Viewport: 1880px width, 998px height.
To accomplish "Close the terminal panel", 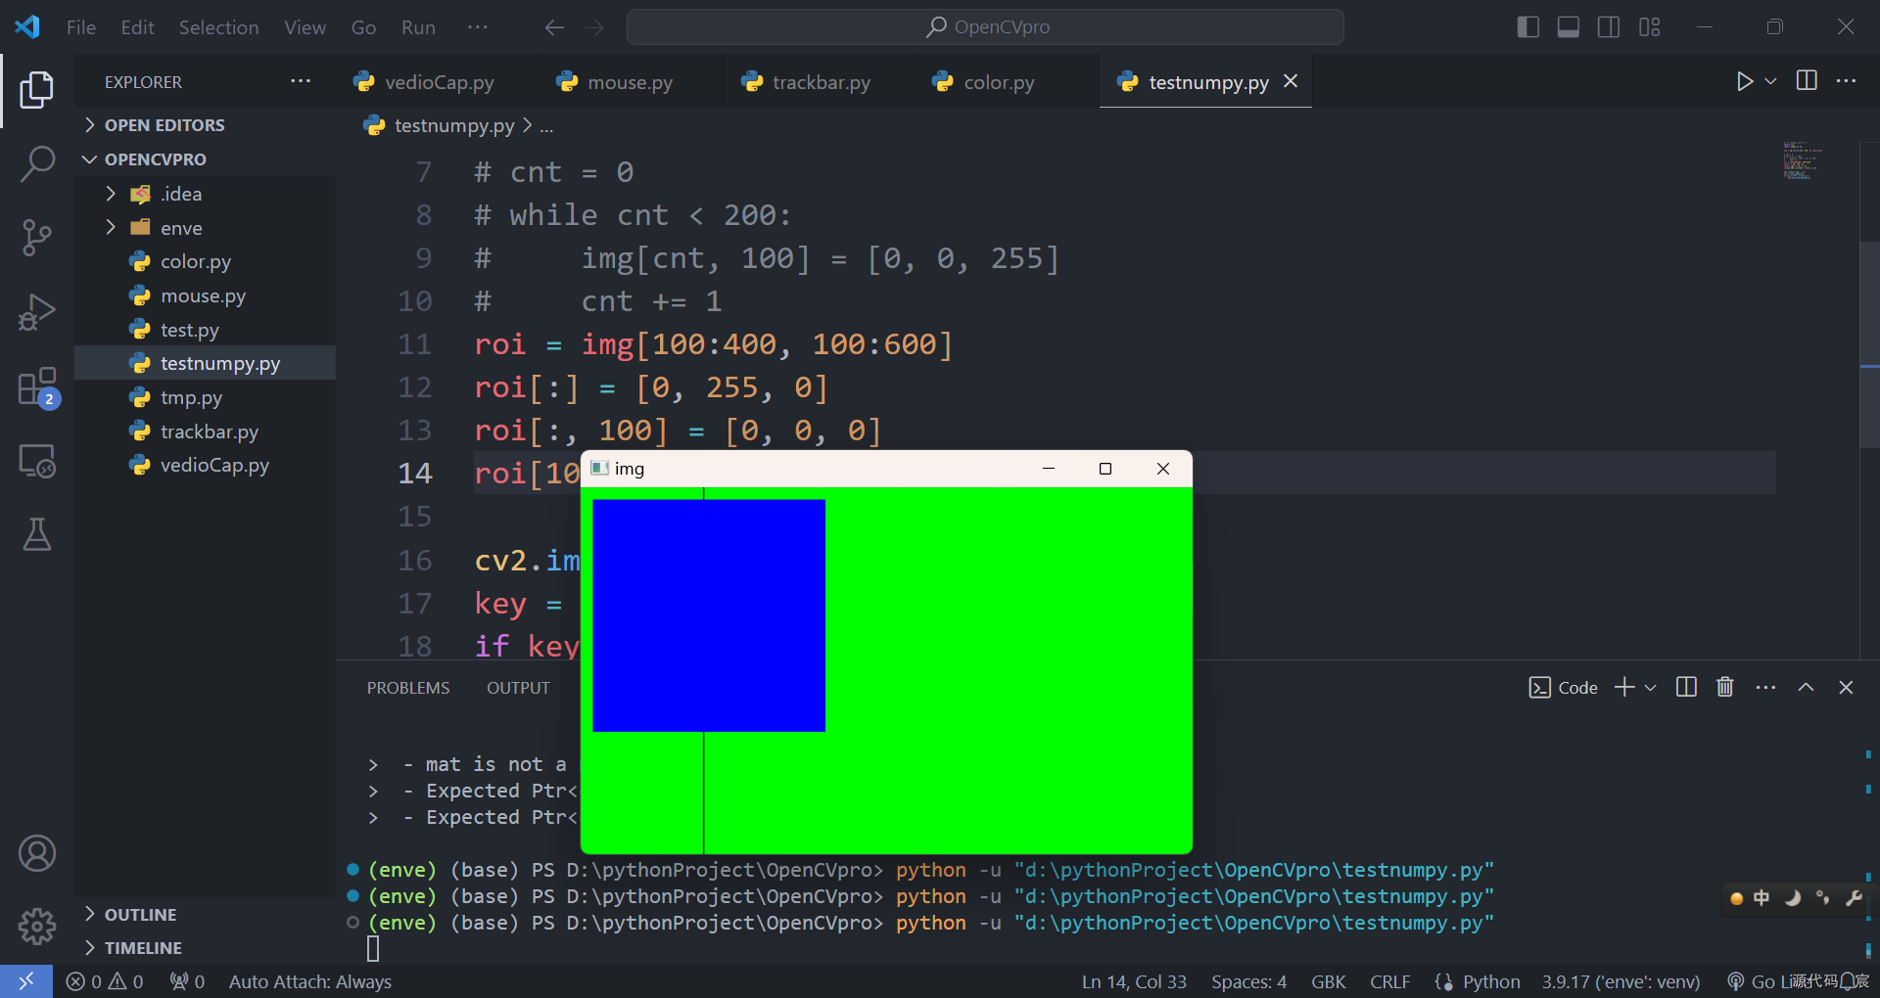I will coord(1846,688).
